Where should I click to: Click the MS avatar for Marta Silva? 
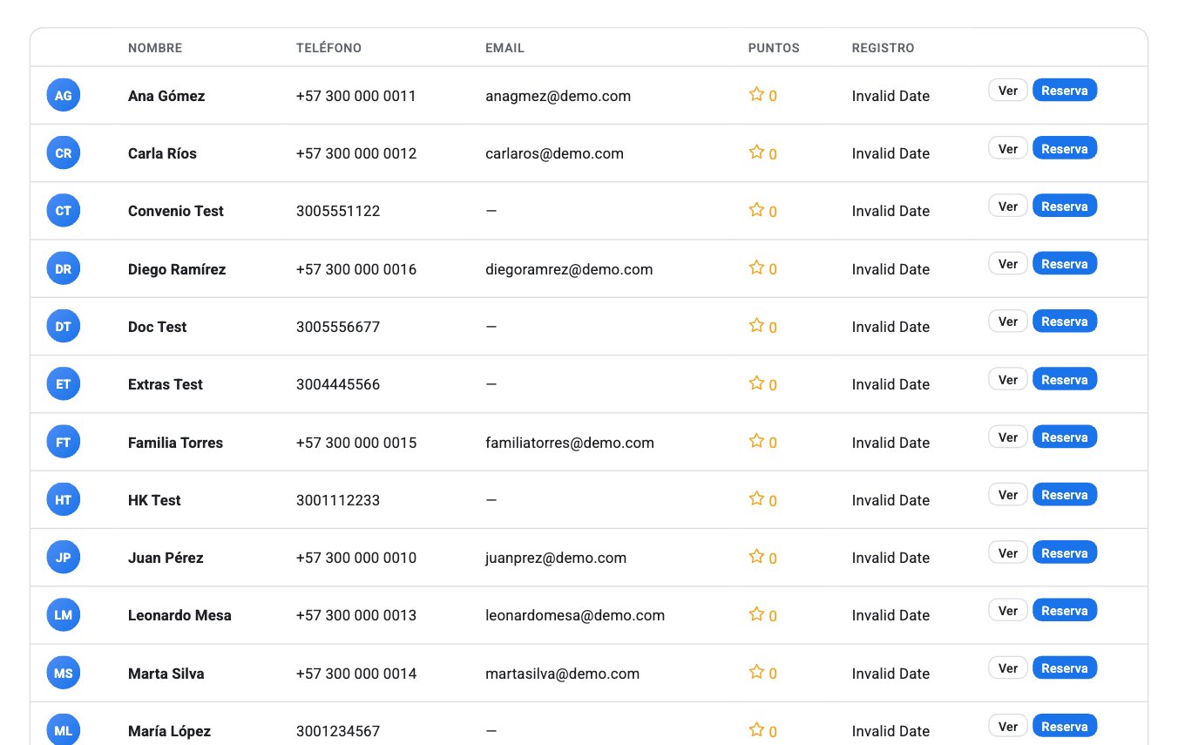pyautogui.click(x=64, y=674)
